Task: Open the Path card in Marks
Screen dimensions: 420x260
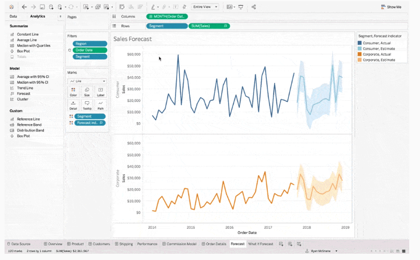Action: pos(100,105)
